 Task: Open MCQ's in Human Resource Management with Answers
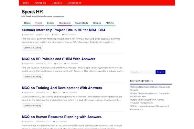pos(149,108)
